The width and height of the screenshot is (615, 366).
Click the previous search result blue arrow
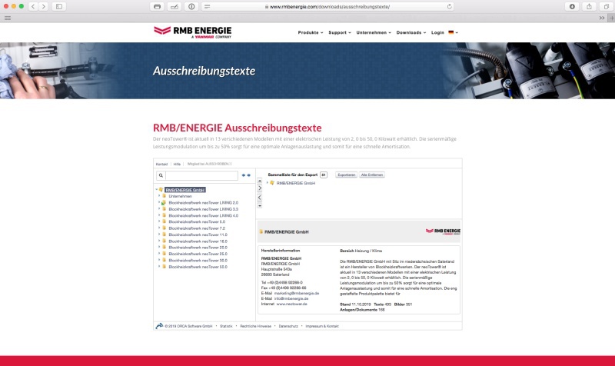tap(244, 175)
